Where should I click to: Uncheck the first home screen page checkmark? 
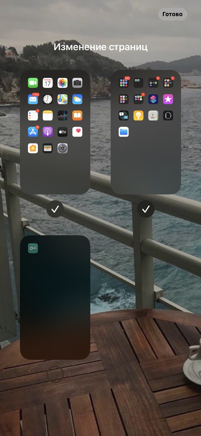coord(55,209)
